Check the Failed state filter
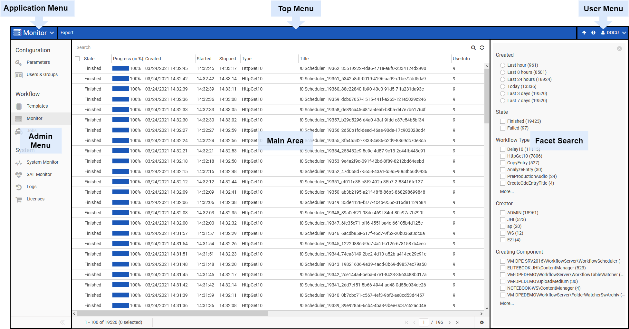 [x=502, y=128]
